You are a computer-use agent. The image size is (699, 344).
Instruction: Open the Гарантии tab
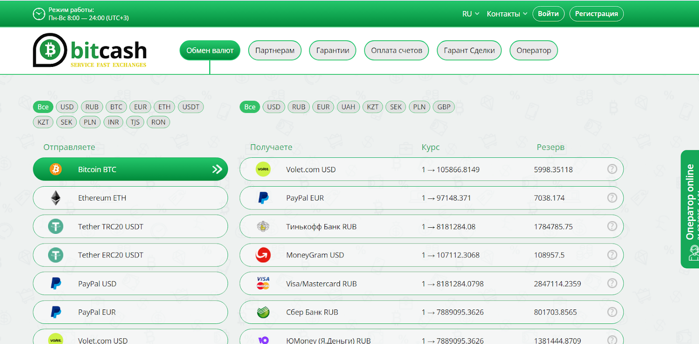tap(332, 50)
